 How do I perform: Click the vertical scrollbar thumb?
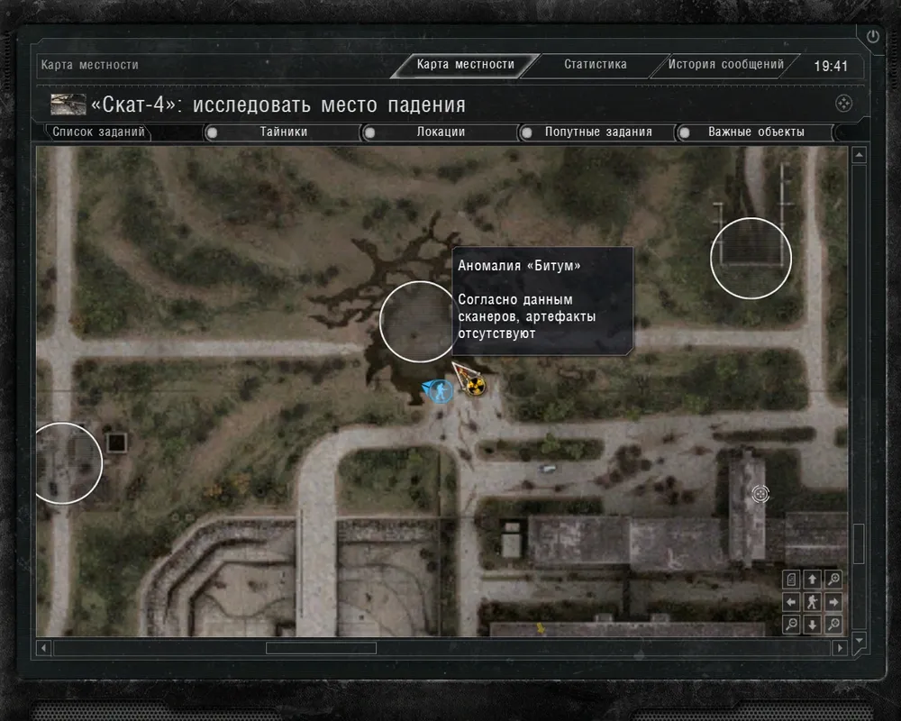(859, 543)
